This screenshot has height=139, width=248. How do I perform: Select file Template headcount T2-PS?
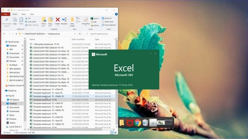pyautogui.click(x=72, y=114)
